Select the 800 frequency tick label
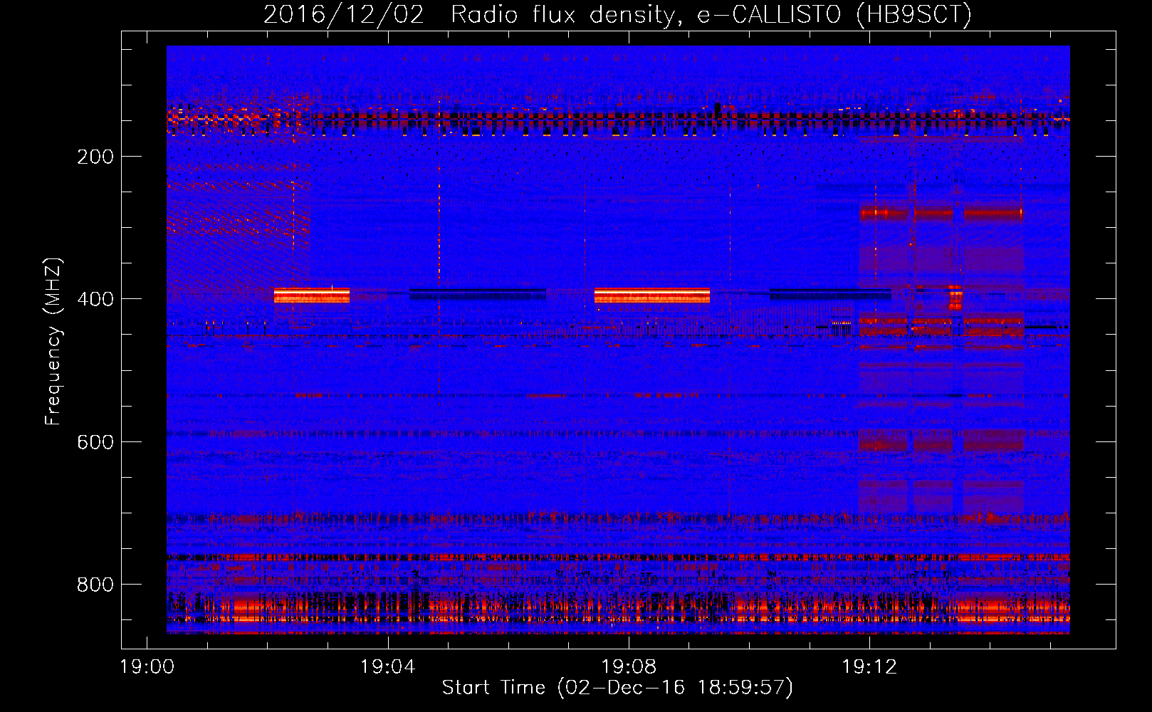 tap(95, 585)
